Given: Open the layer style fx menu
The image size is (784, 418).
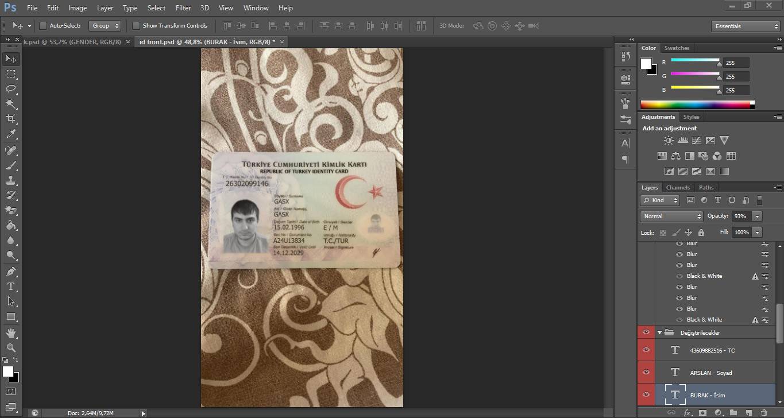Looking at the screenshot, I should click(687, 412).
